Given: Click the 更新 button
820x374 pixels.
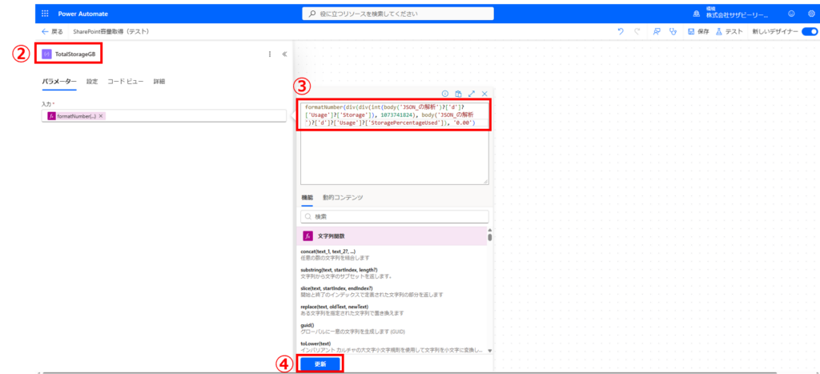Looking at the screenshot, I should click(x=320, y=363).
